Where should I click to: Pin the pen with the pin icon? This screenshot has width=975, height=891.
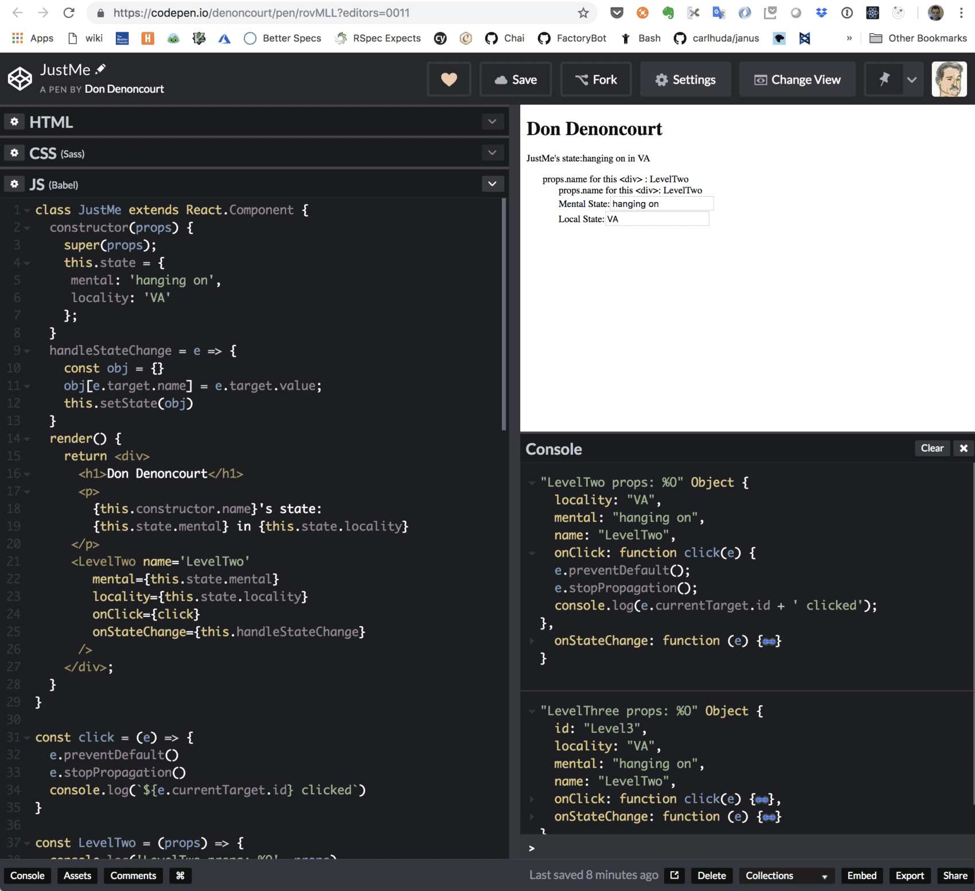tap(884, 79)
